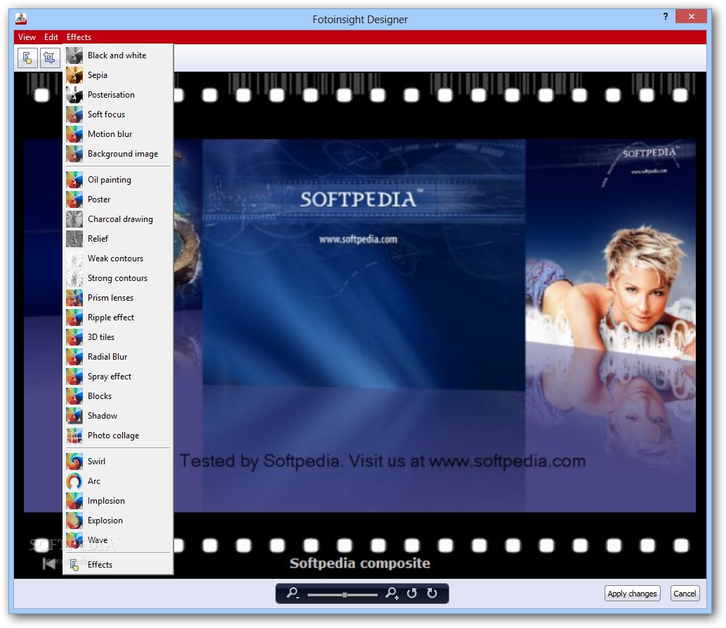Click the Weak contours effect icon
The image size is (726, 628).
pyautogui.click(x=74, y=259)
